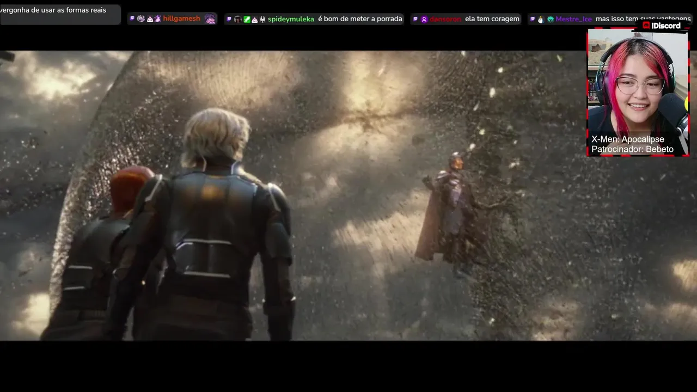Viewport: 697px width, 392px height.
Task: Click the spideymuleka username in chat
Action: [x=291, y=19]
